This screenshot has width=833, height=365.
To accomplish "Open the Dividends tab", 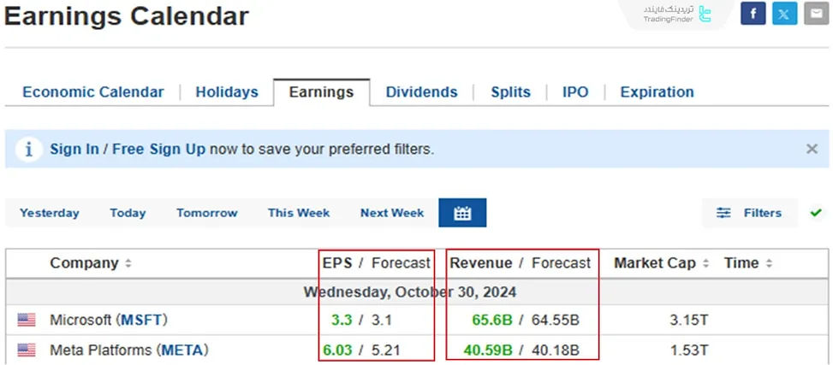I will 421,92.
